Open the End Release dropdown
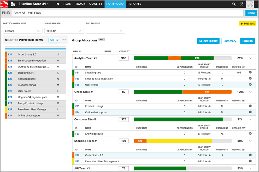This screenshot has height=172, width=259. coord(105,31)
